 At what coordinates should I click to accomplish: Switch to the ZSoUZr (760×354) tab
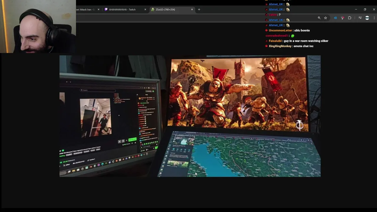coord(172,9)
